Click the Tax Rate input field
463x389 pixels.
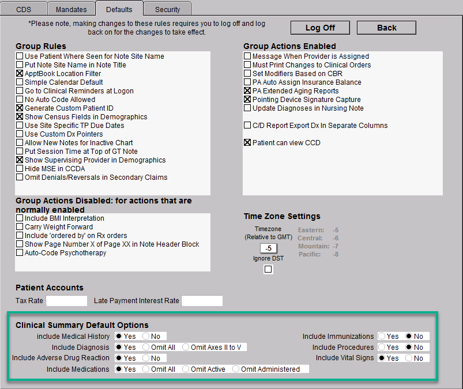click(66, 300)
